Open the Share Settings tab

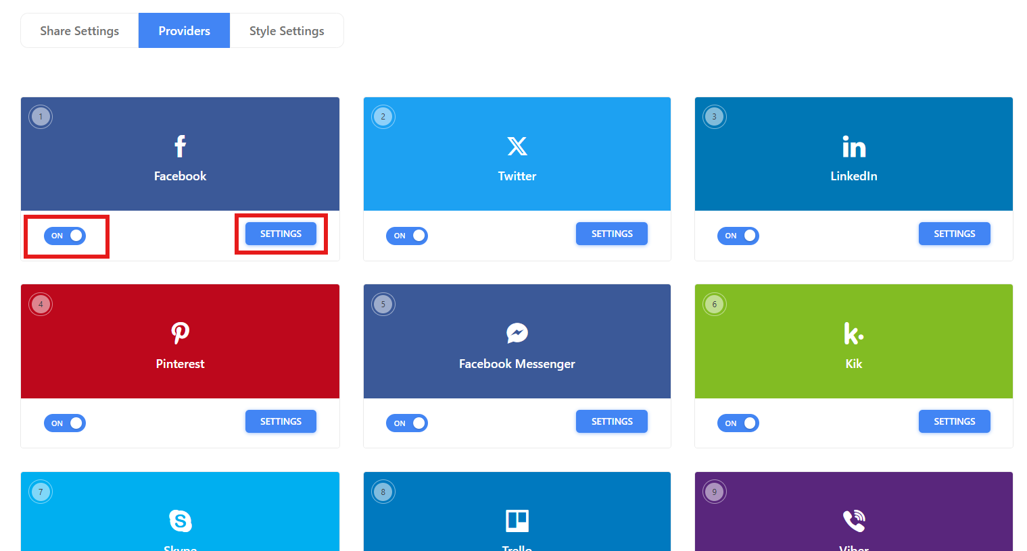point(80,30)
